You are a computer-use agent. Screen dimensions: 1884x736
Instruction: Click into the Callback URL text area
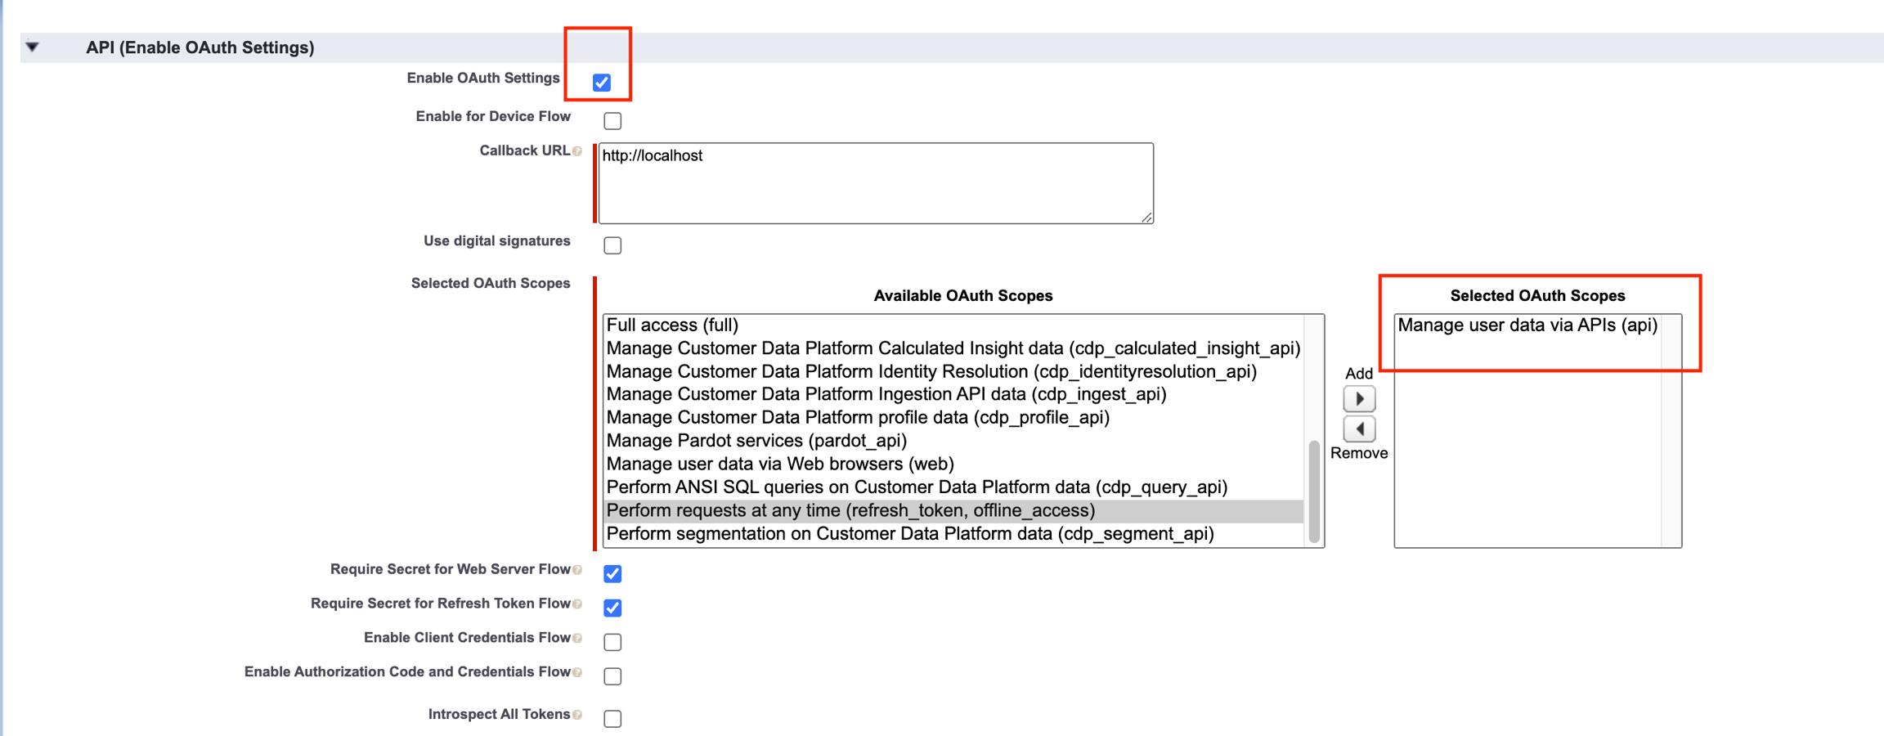(x=875, y=183)
